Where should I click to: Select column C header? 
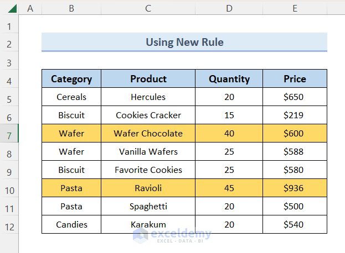coord(148,8)
